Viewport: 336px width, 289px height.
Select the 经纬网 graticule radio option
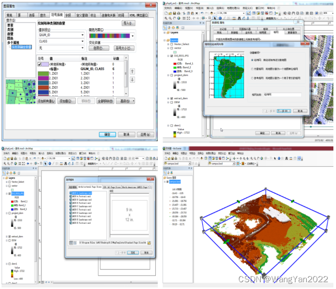pos(252,60)
